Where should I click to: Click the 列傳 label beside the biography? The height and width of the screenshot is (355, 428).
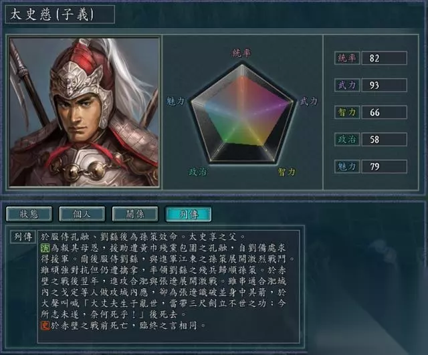tap(23, 237)
